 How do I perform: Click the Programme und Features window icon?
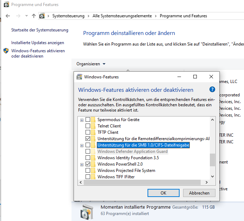pos(6,5)
